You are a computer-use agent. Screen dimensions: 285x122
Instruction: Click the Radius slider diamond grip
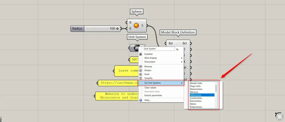pos(117,29)
